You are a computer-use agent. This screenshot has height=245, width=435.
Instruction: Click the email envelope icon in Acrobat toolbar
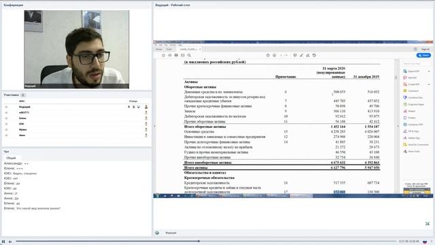183,55
